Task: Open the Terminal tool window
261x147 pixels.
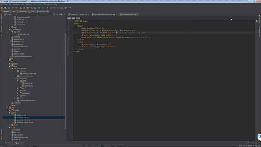Action: pos(9,143)
